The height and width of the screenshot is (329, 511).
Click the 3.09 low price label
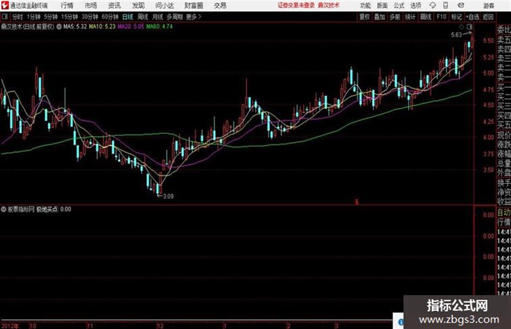coord(168,196)
